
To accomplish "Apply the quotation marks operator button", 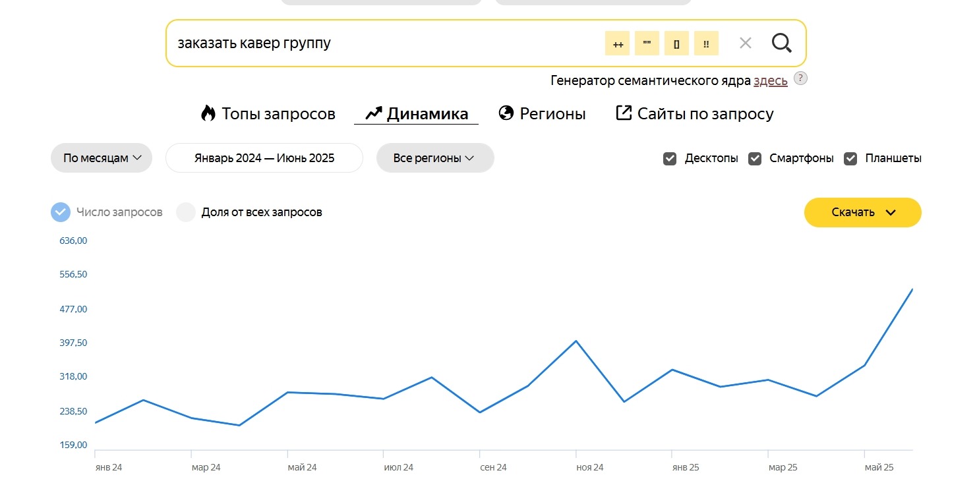I will click(647, 44).
